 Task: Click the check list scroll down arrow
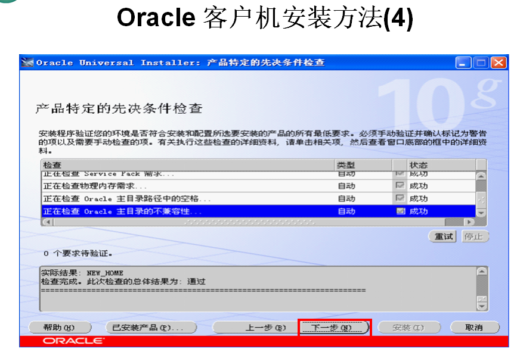pos(481,212)
